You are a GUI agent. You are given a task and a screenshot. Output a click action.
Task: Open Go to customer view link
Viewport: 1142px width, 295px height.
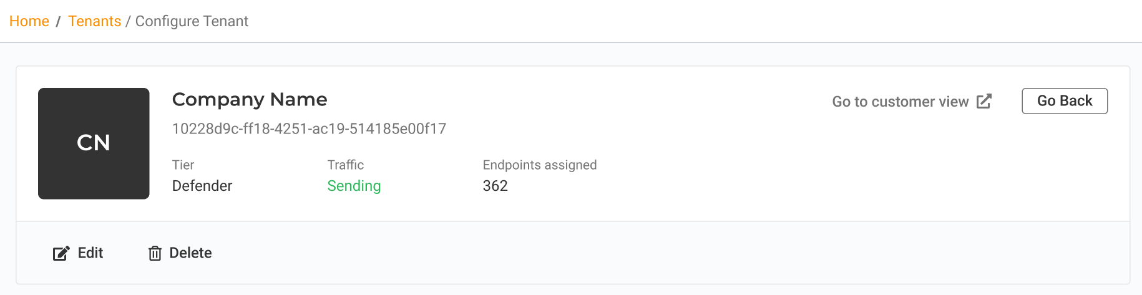pyautogui.click(x=900, y=102)
